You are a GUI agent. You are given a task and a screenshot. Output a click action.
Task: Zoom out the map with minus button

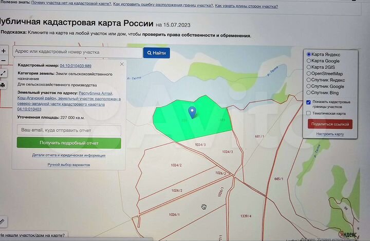(x=4, y=61)
